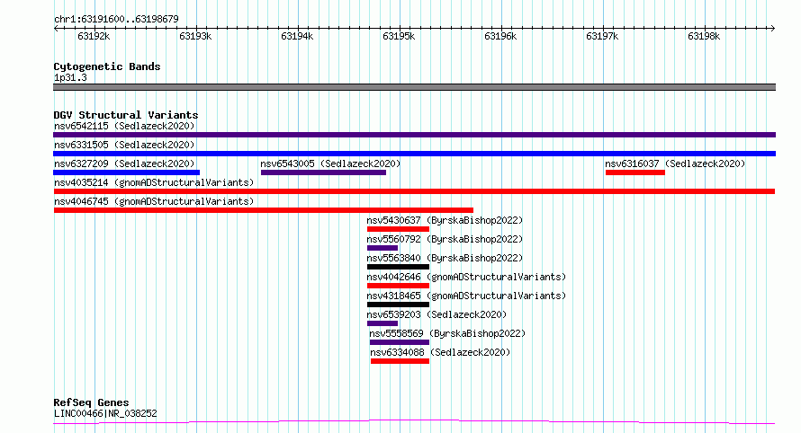Click the 63192k ruler mark
The height and width of the screenshot is (433, 801).
coord(94,36)
